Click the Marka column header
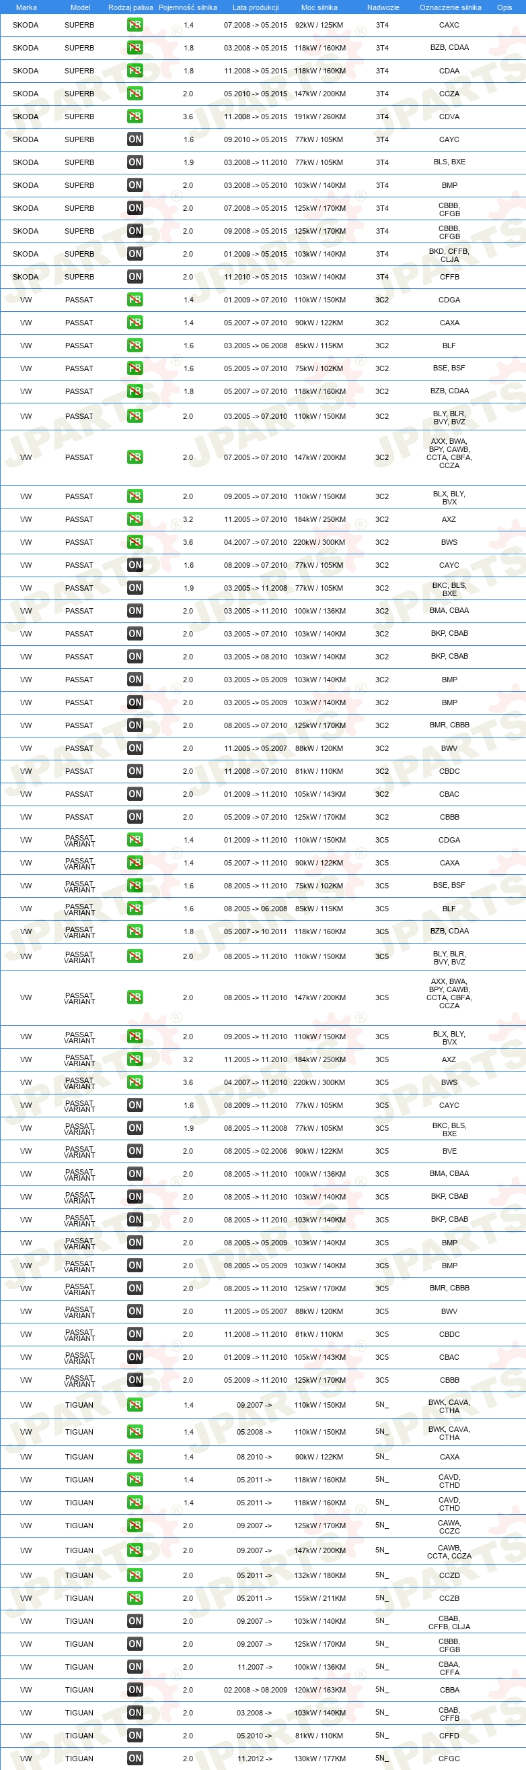The height and width of the screenshot is (1770, 526). click(26, 7)
